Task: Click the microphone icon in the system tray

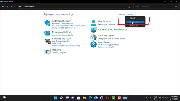Action: click(x=150, y=98)
